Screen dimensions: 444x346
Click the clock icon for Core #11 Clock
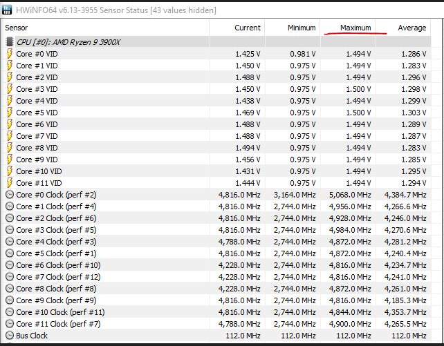10,324
